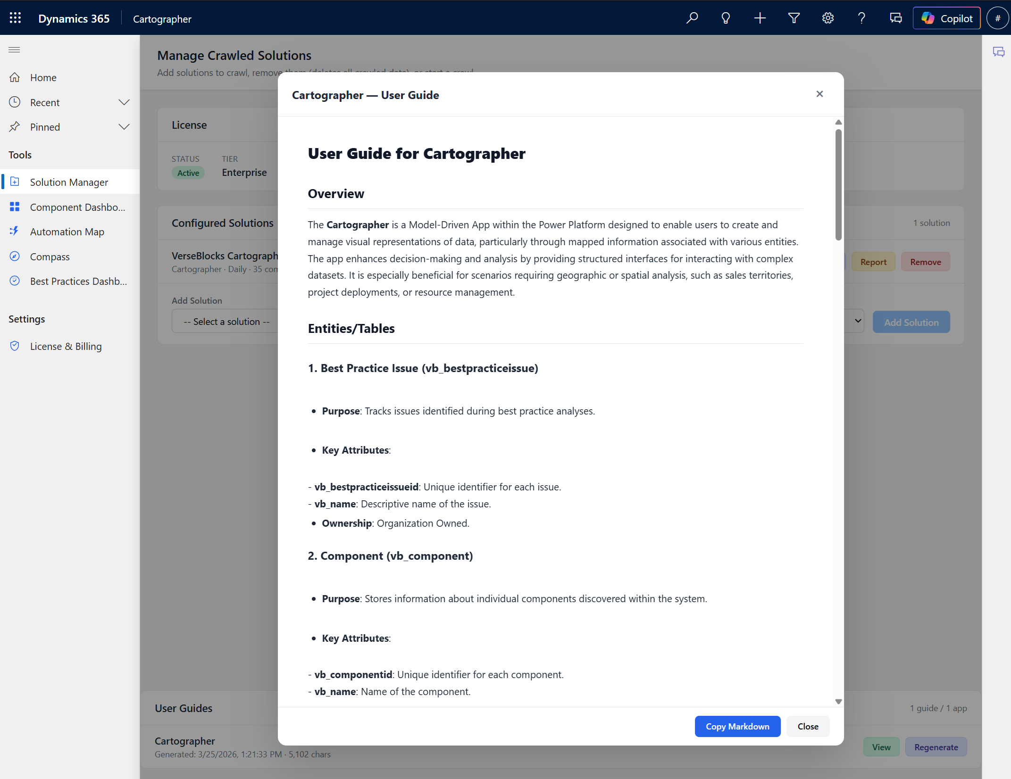Open the side panel chat icon at right edge
This screenshot has width=1011, height=779.
998,52
